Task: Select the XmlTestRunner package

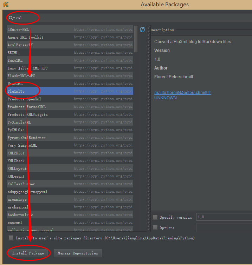Action: coord(70,184)
